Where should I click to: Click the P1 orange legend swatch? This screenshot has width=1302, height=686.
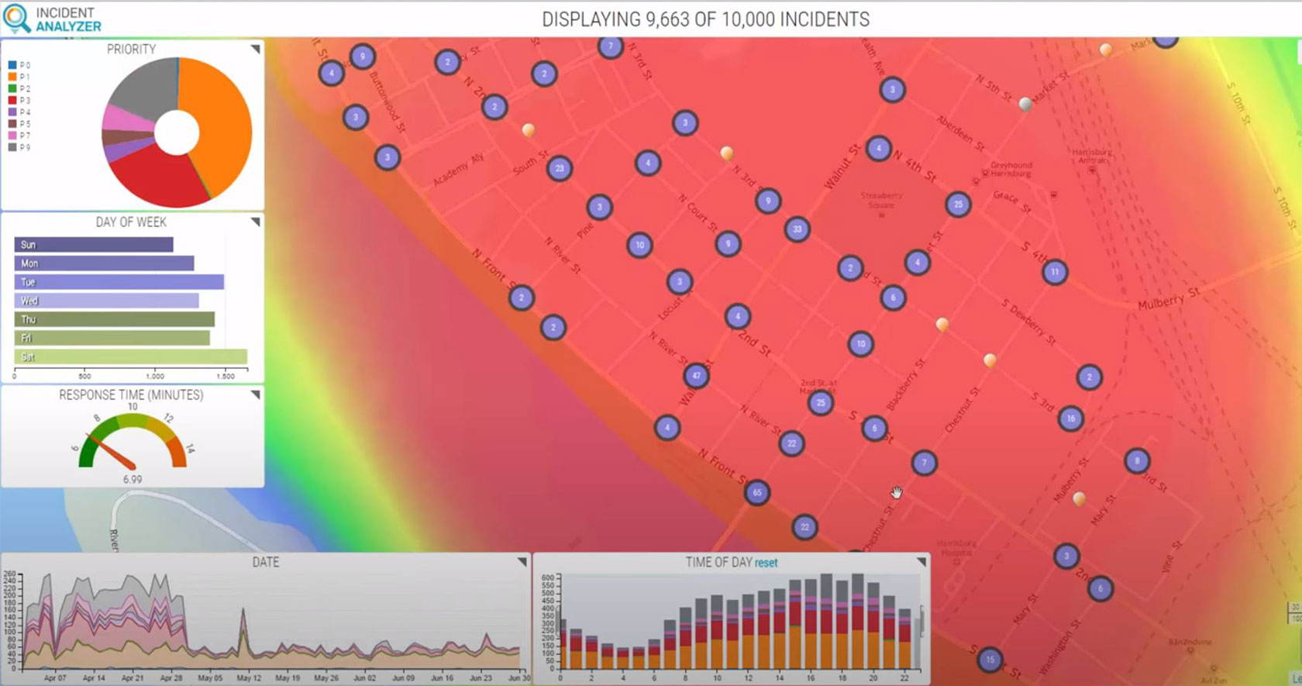tap(12, 77)
